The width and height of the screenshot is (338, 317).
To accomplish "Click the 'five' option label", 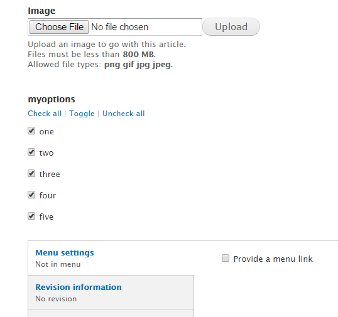I will 46,217.
